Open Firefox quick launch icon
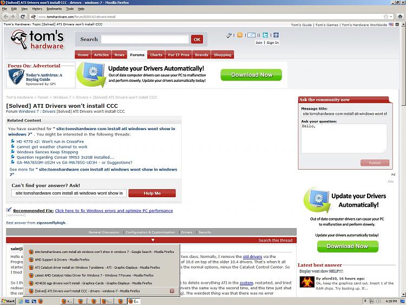This screenshot has width=406, height=305. pyautogui.click(x=41, y=301)
